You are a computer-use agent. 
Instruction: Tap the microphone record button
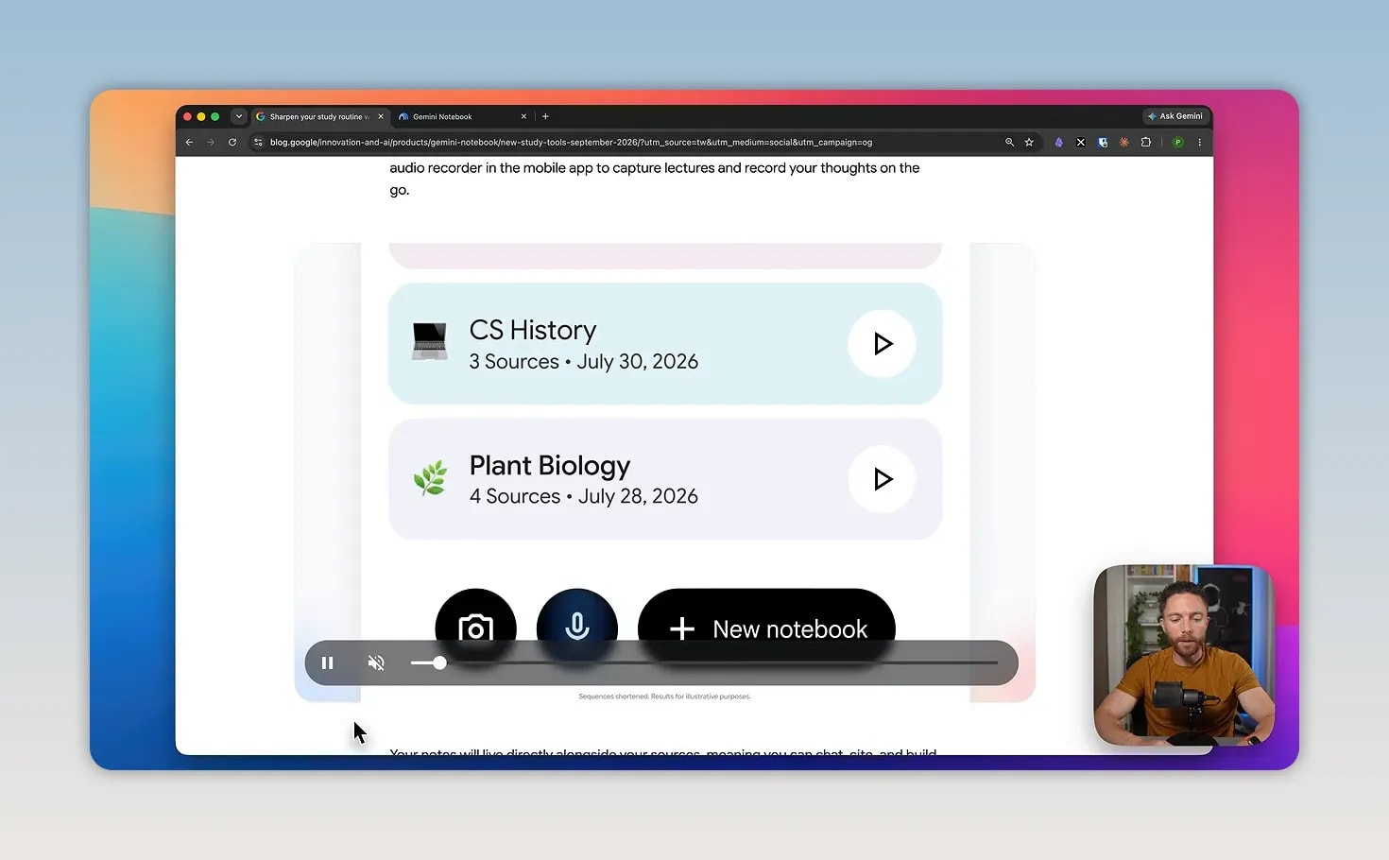(577, 628)
